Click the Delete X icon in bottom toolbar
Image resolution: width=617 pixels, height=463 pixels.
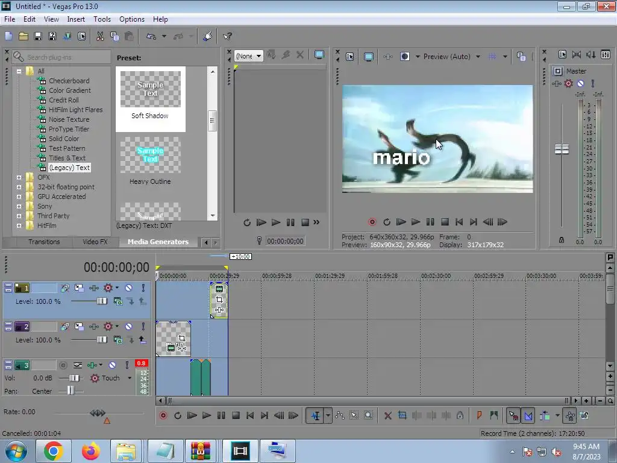[x=387, y=415]
